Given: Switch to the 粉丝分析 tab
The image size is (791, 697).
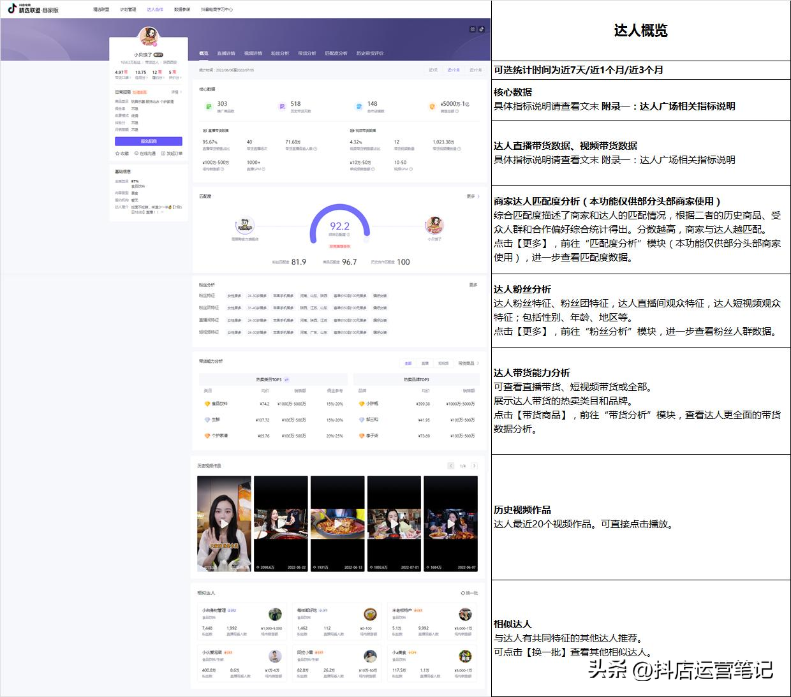Looking at the screenshot, I should pyautogui.click(x=280, y=53).
